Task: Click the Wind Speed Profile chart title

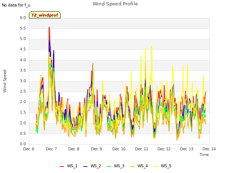Action: coord(115,4)
